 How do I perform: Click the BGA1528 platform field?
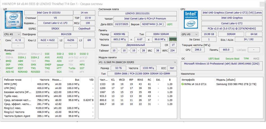coord(66,34)
